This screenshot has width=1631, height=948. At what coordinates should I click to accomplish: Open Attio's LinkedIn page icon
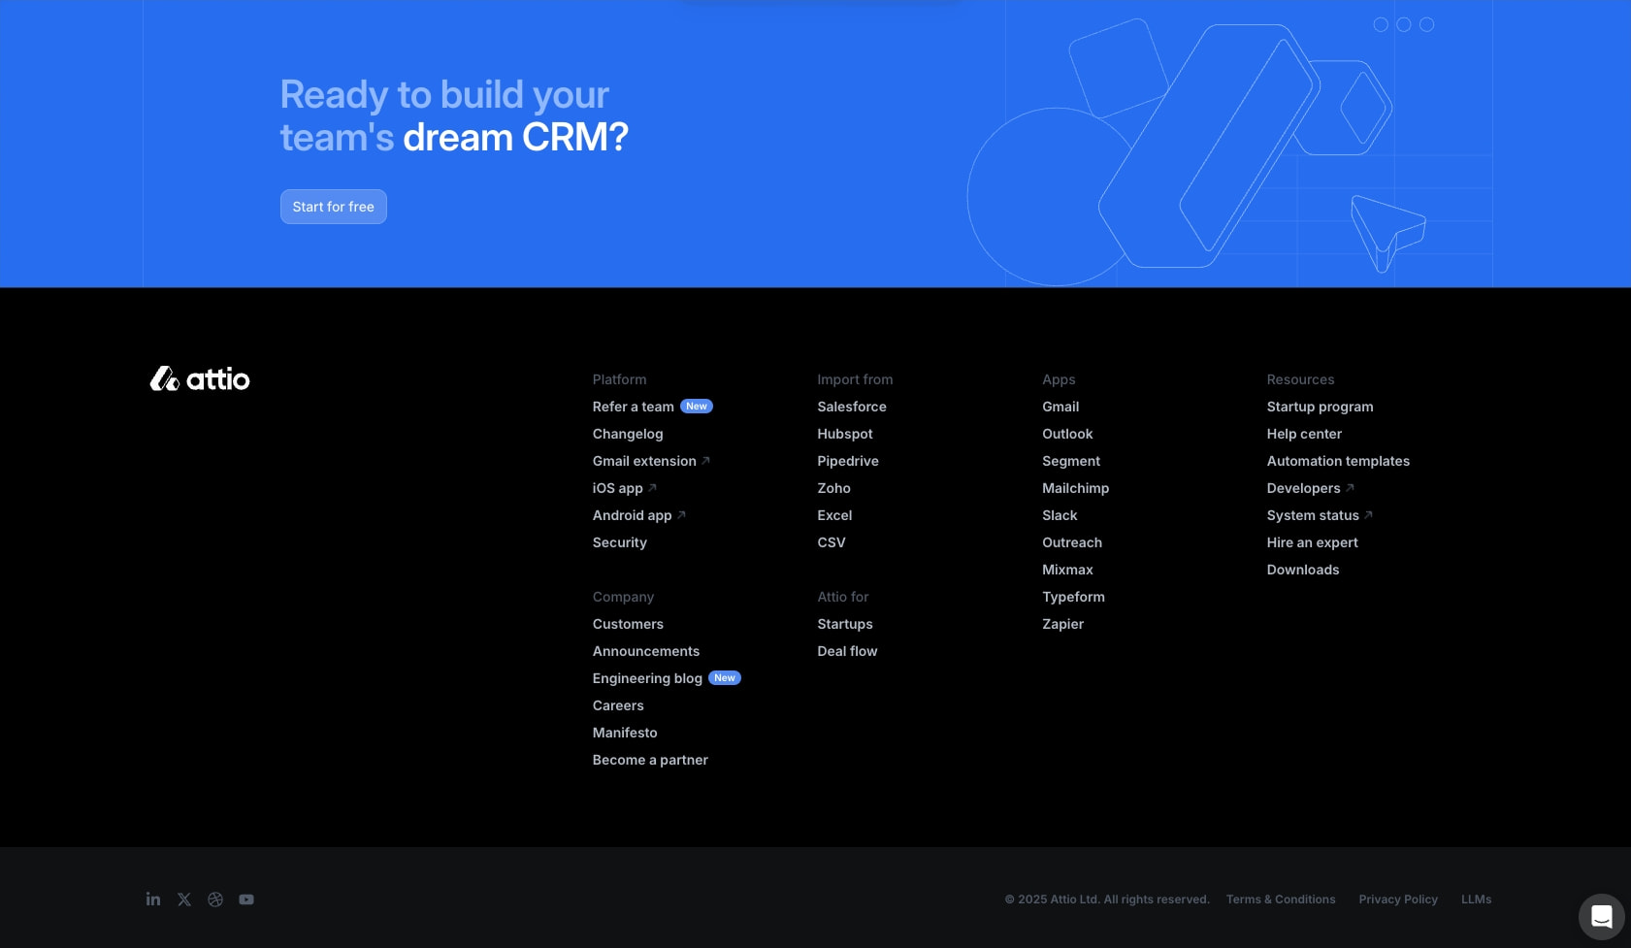(153, 899)
